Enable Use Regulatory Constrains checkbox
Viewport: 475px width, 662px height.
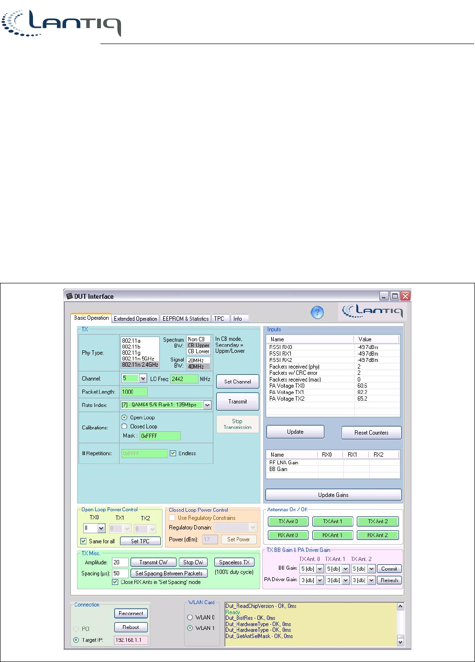pos(172,518)
